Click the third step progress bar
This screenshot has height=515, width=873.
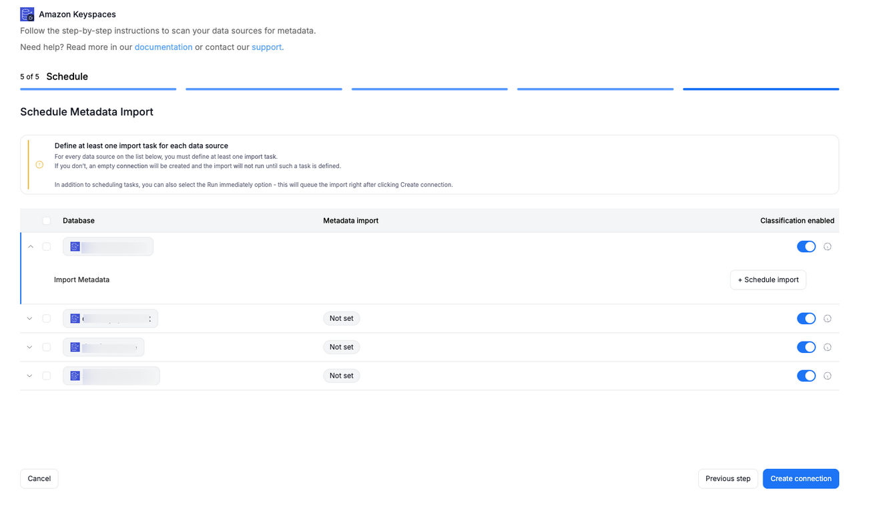click(430, 89)
